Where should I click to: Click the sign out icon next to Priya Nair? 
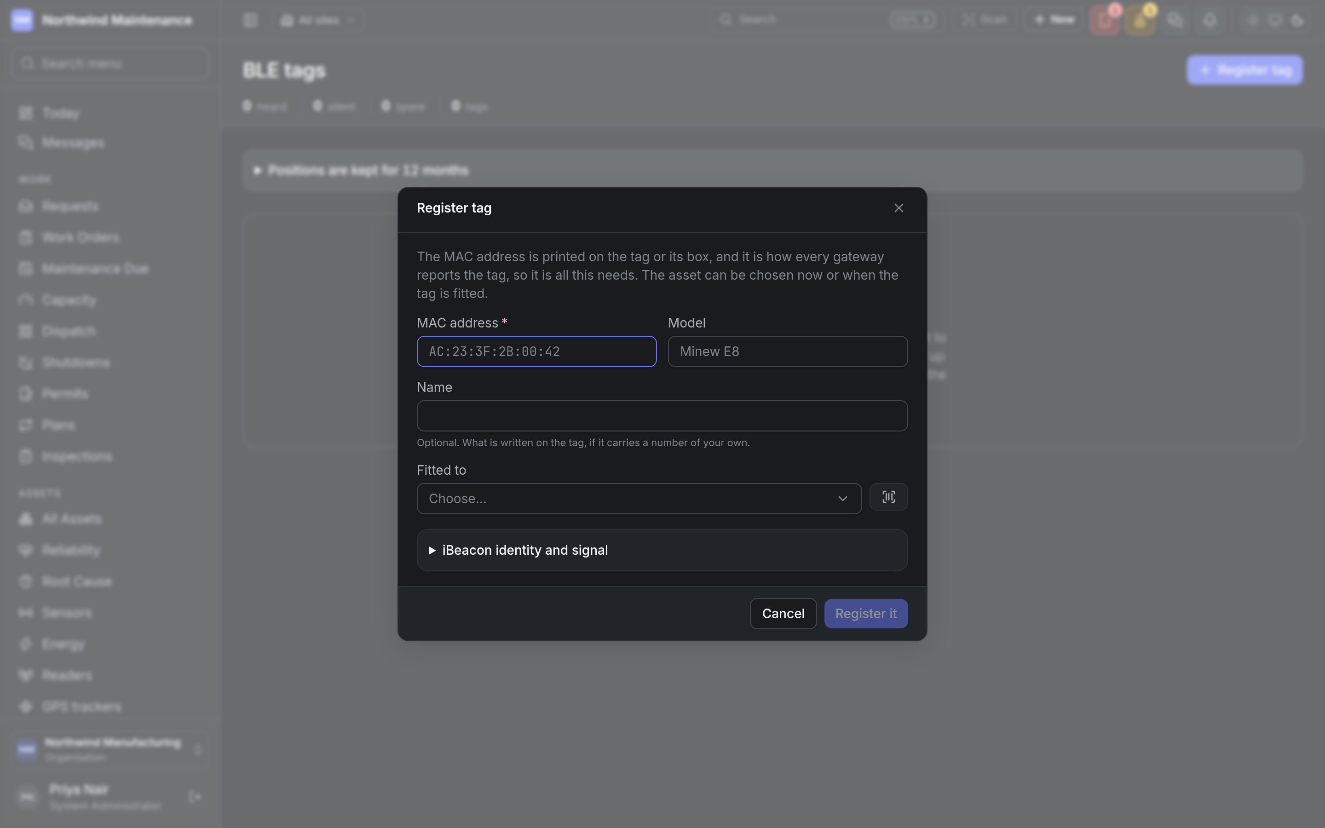point(194,797)
